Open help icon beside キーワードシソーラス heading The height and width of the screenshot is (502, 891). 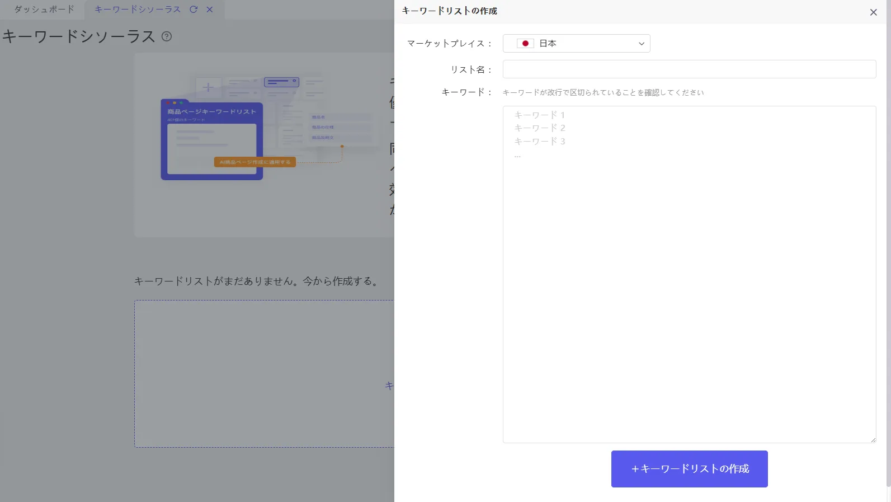(x=167, y=36)
